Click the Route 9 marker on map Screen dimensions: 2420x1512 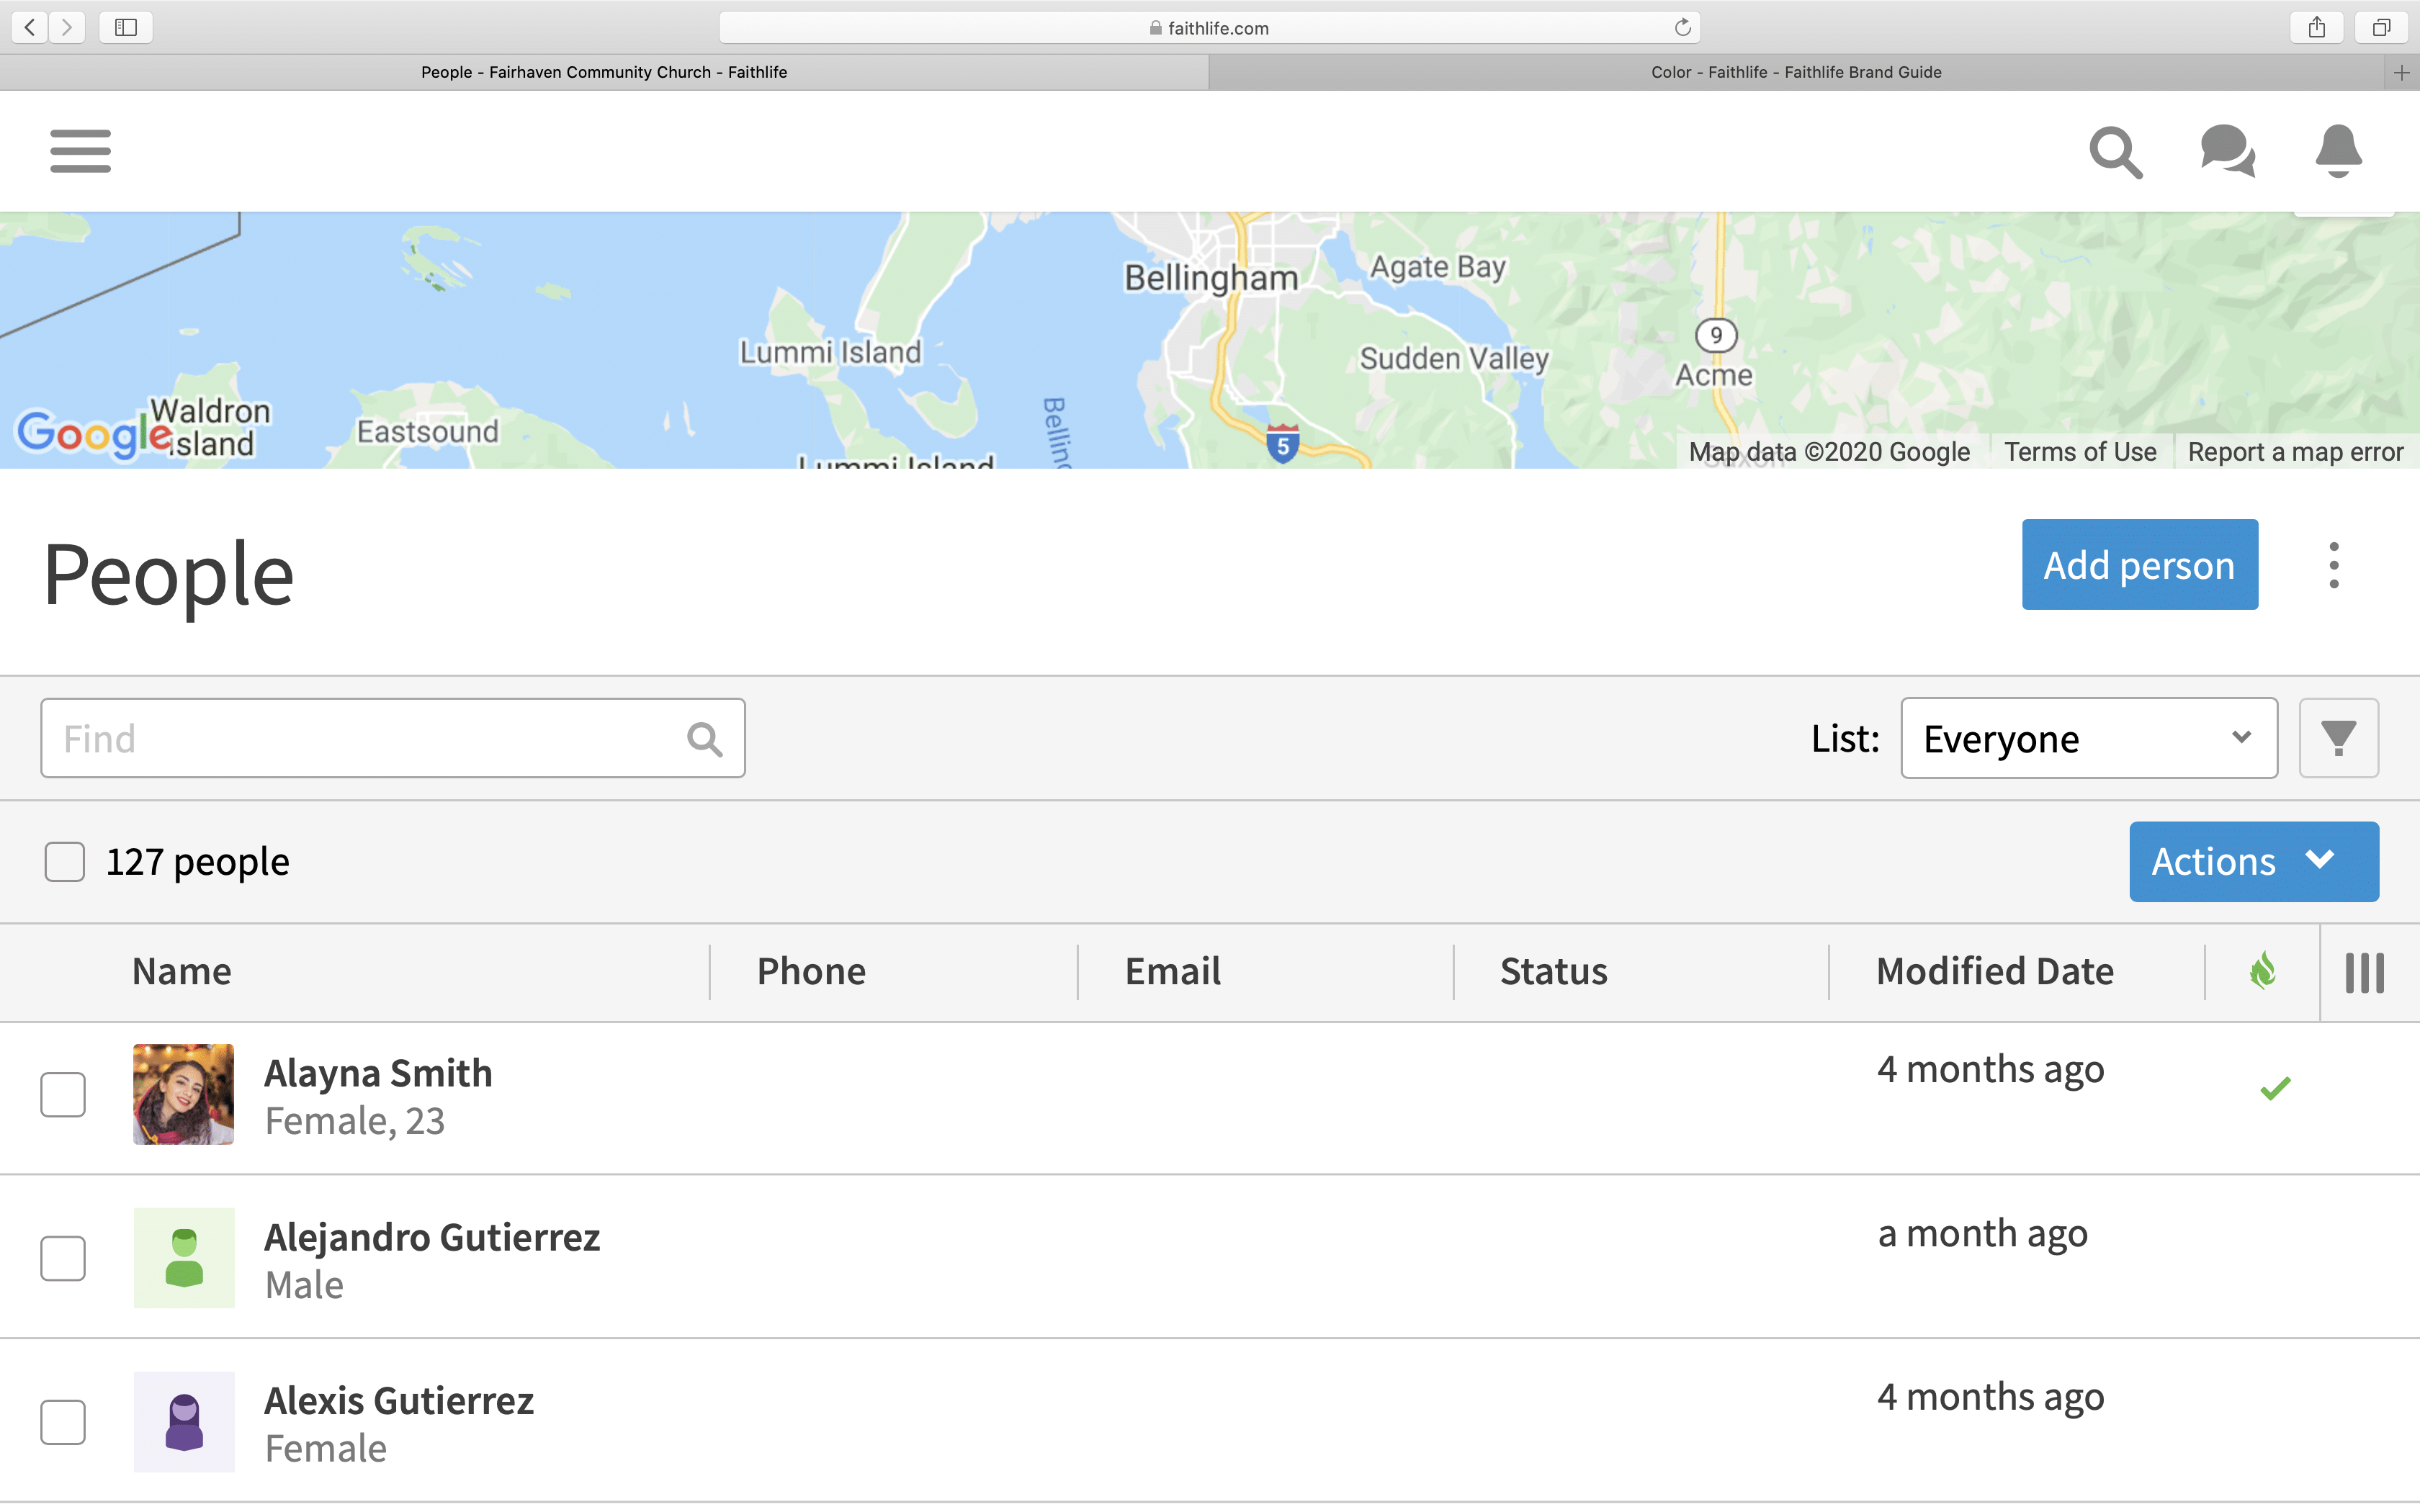pos(1716,335)
